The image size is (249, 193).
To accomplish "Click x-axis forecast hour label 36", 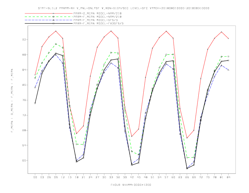I will pos(118,177).
